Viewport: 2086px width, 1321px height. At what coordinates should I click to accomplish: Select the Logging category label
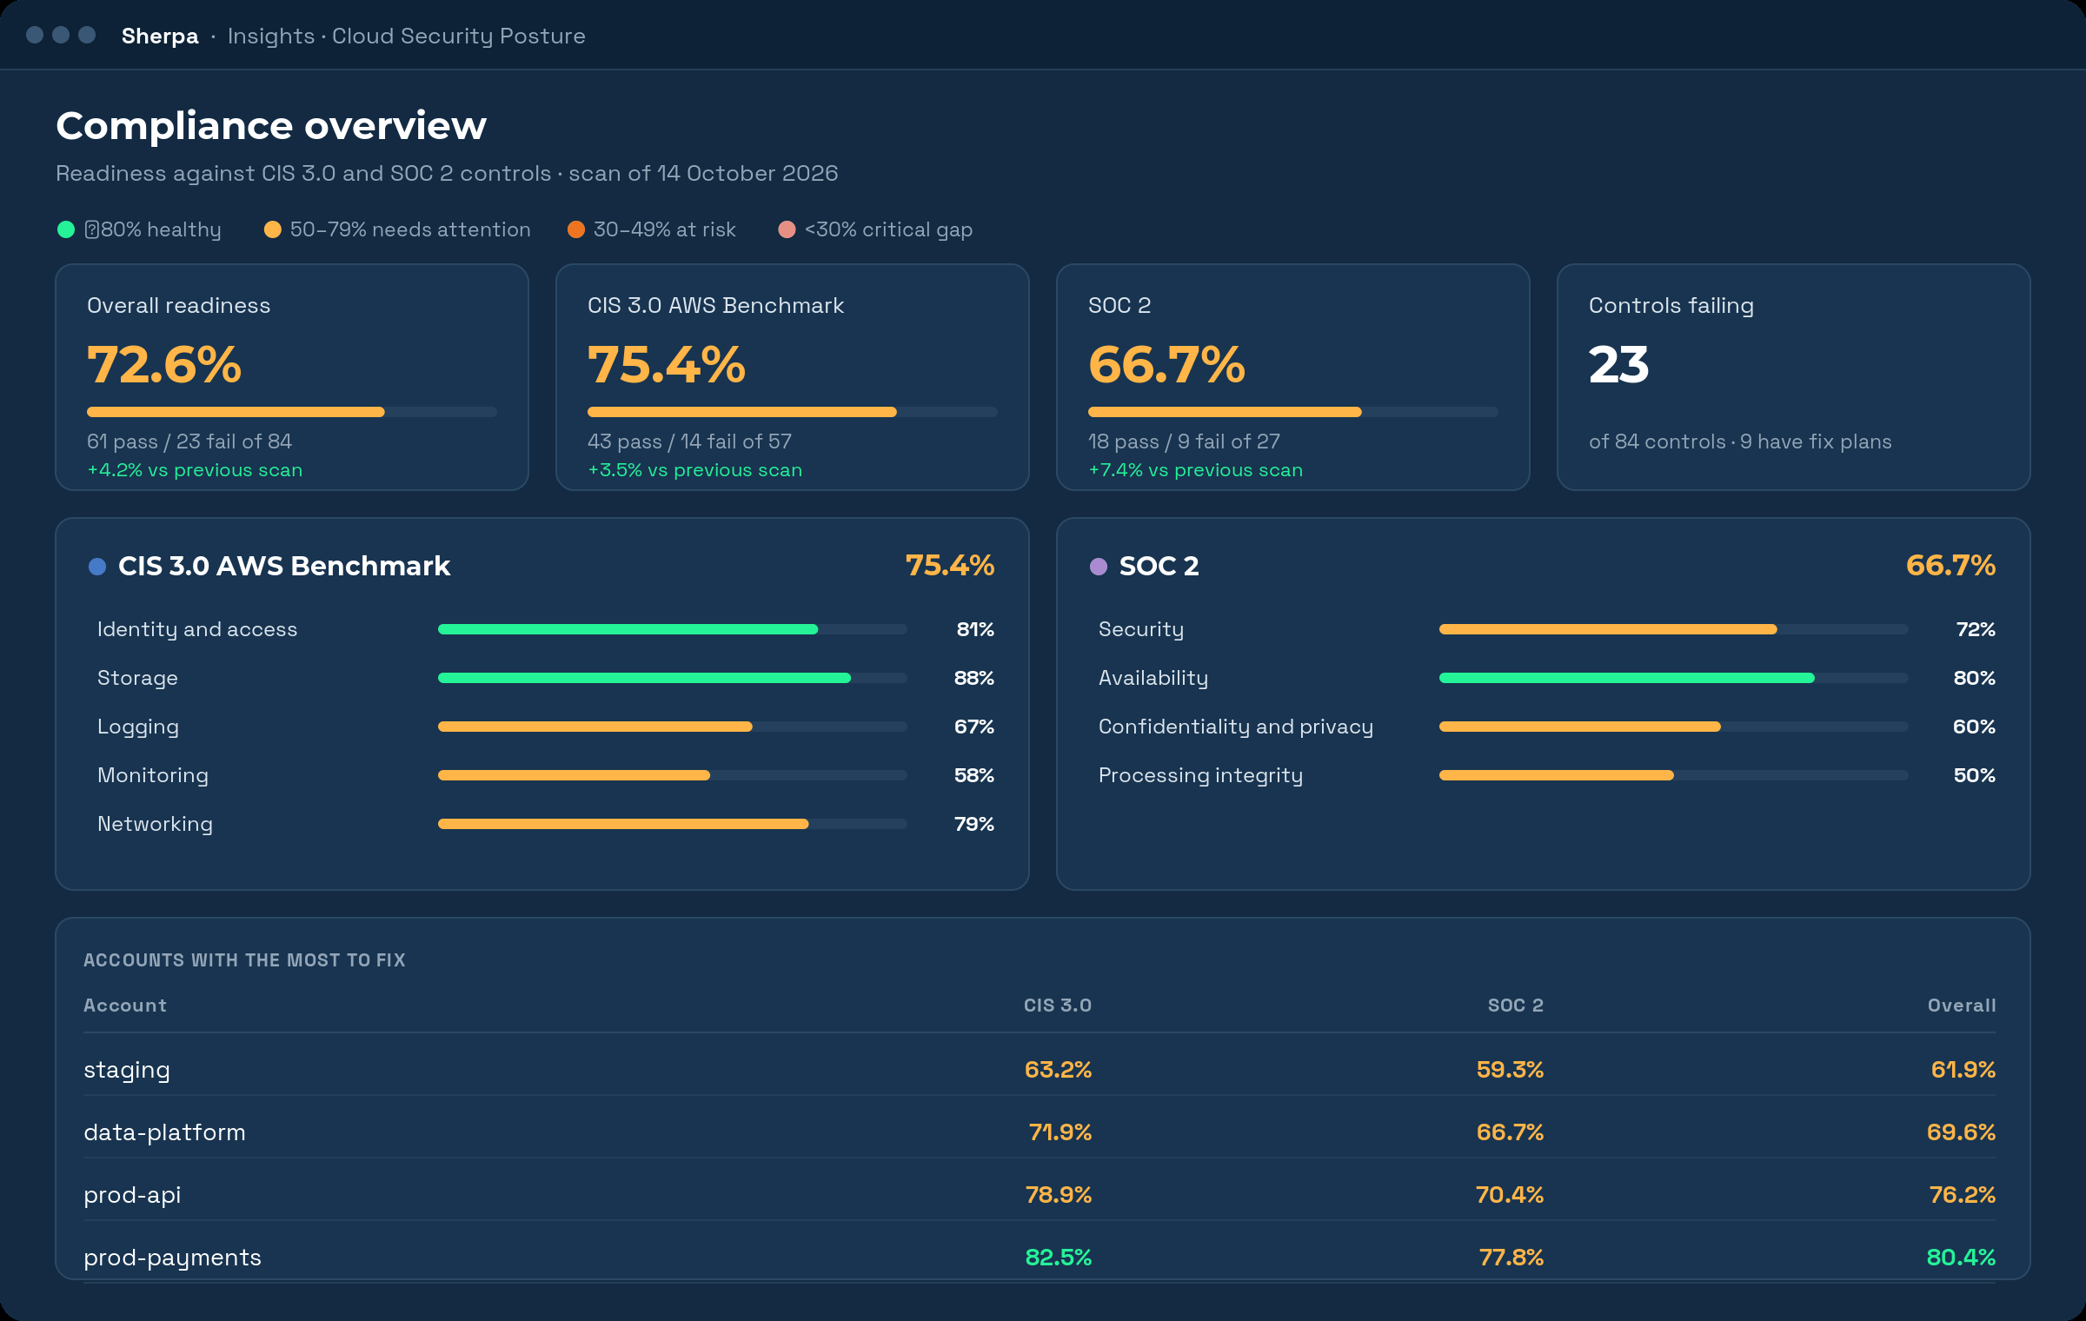[138, 727]
